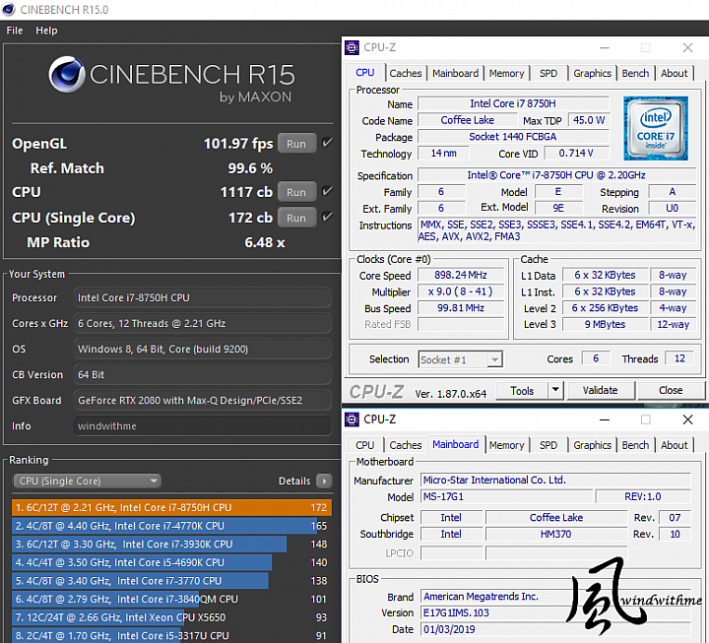Click Details label in Ranking section
Image resolution: width=709 pixels, height=643 pixels.
pyautogui.click(x=294, y=482)
